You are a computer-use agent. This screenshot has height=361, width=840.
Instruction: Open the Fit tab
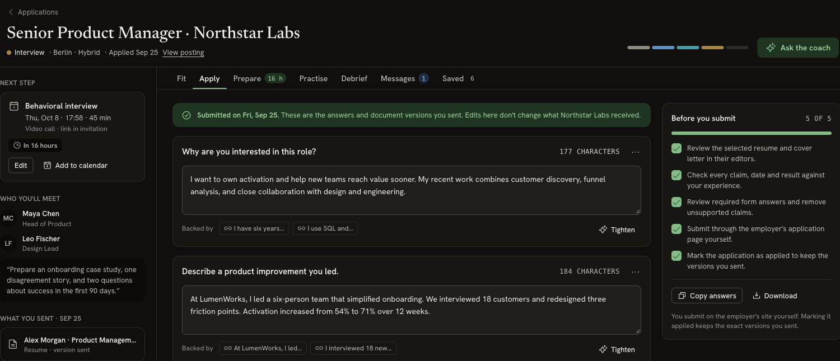pyautogui.click(x=181, y=78)
